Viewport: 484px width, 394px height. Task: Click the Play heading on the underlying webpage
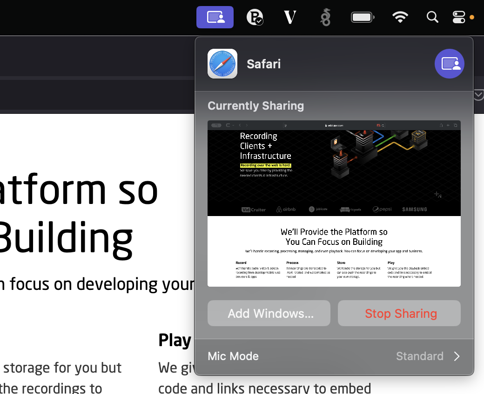click(x=174, y=340)
